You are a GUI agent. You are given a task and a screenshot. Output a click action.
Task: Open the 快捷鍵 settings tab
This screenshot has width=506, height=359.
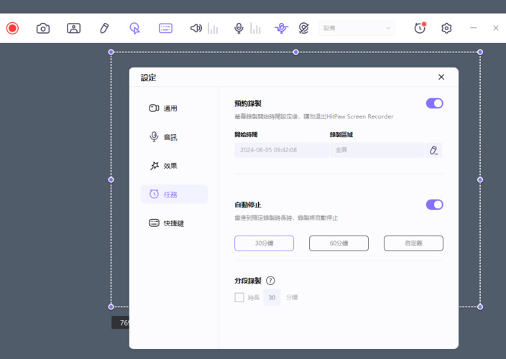click(174, 223)
